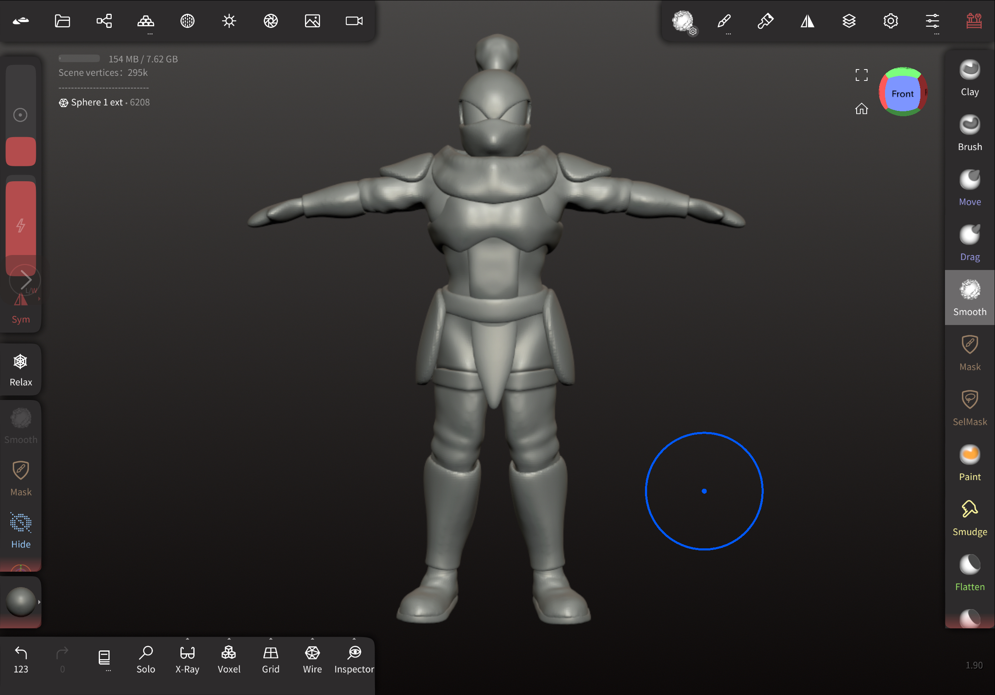
Task: Use the Smooth shortcut on the left bar
Action: (x=21, y=425)
